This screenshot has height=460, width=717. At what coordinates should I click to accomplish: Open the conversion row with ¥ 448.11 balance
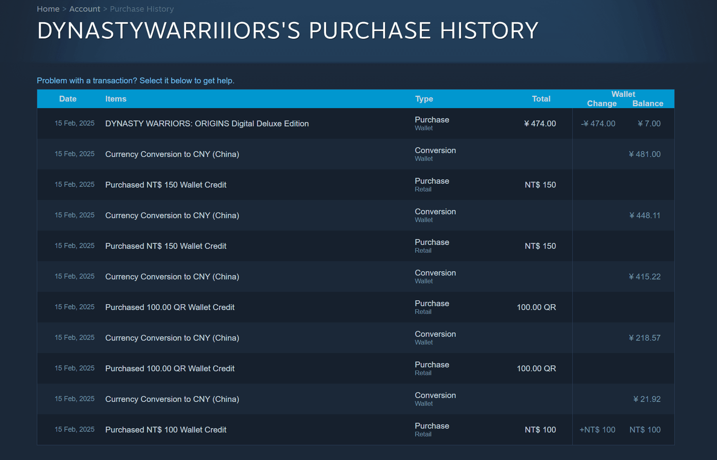pos(356,215)
